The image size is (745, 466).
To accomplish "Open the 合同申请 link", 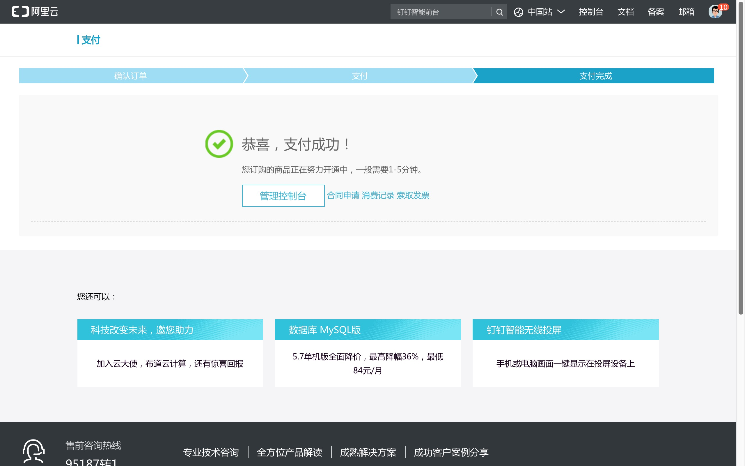I will click(x=343, y=195).
